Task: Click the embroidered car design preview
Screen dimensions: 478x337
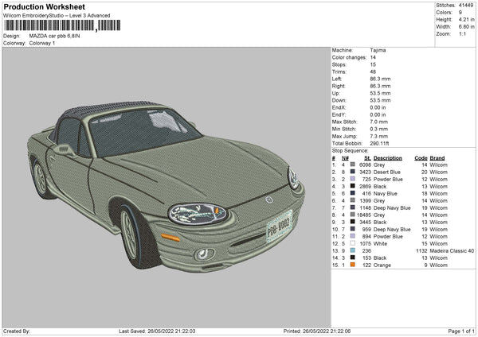Action: pos(167,186)
